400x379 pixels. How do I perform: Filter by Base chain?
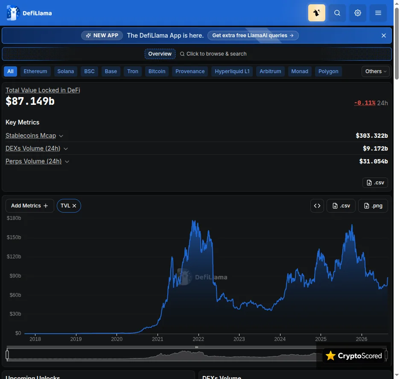coord(111,71)
